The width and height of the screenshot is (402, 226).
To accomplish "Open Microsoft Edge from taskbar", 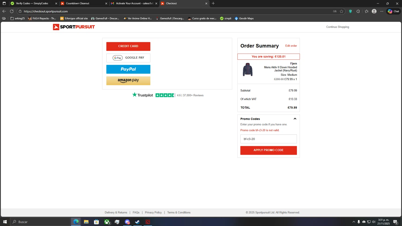I will pyautogui.click(x=76, y=222).
